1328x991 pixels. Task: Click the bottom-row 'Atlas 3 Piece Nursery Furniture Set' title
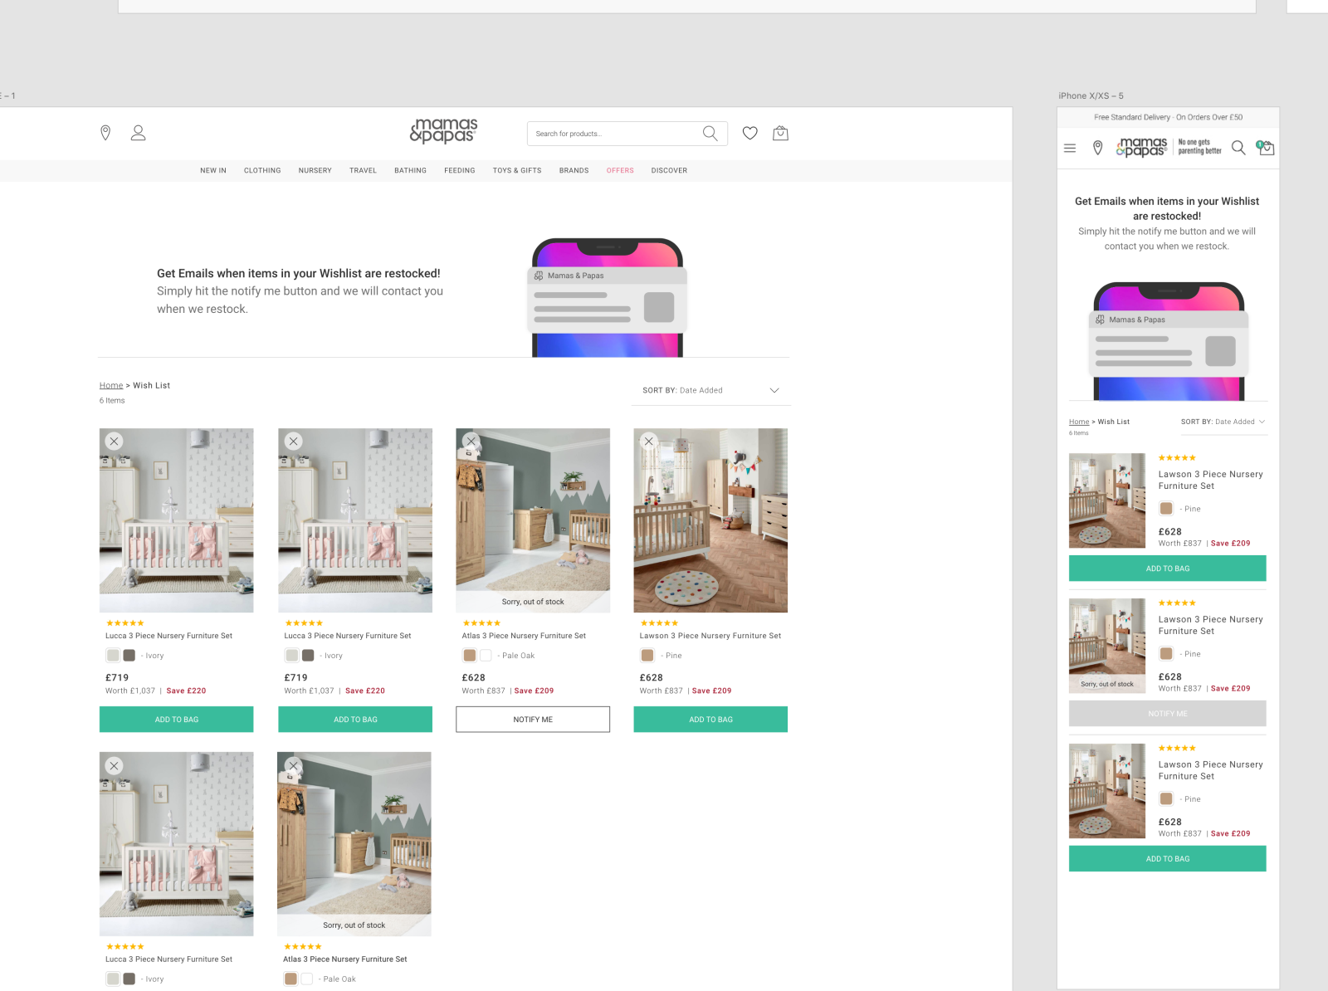[x=345, y=959]
